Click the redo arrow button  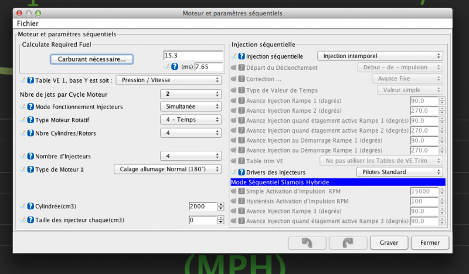[x=348, y=242]
